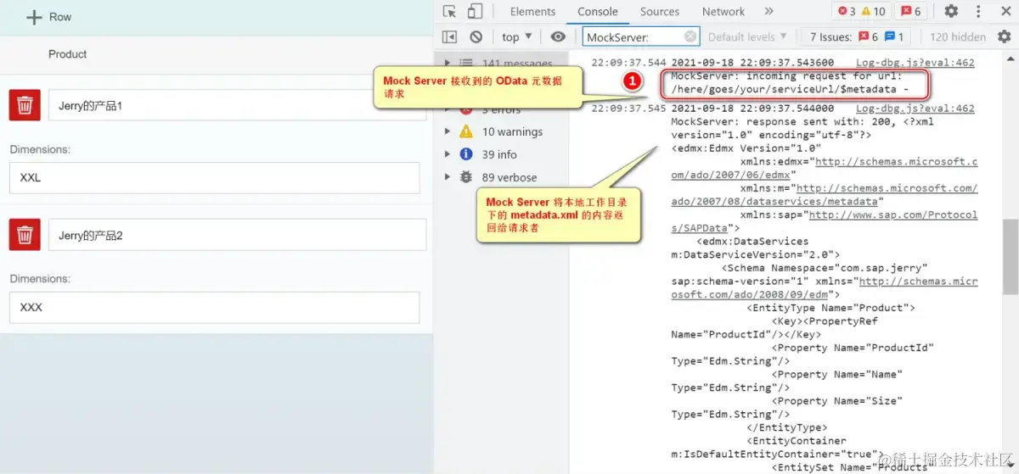Click the inspect element picker icon

tap(450, 11)
